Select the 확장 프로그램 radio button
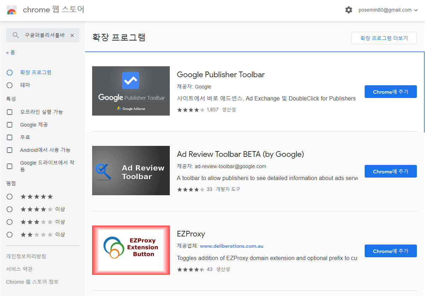The width and height of the screenshot is (425, 296). (x=10, y=73)
